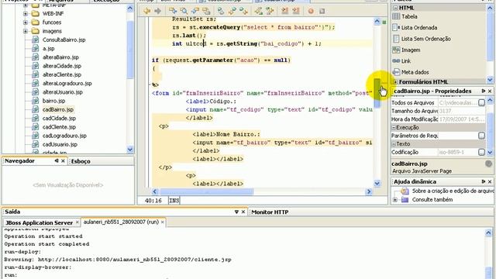
Task: Jump to the next bookmark icon
Action: [x=243, y=11]
